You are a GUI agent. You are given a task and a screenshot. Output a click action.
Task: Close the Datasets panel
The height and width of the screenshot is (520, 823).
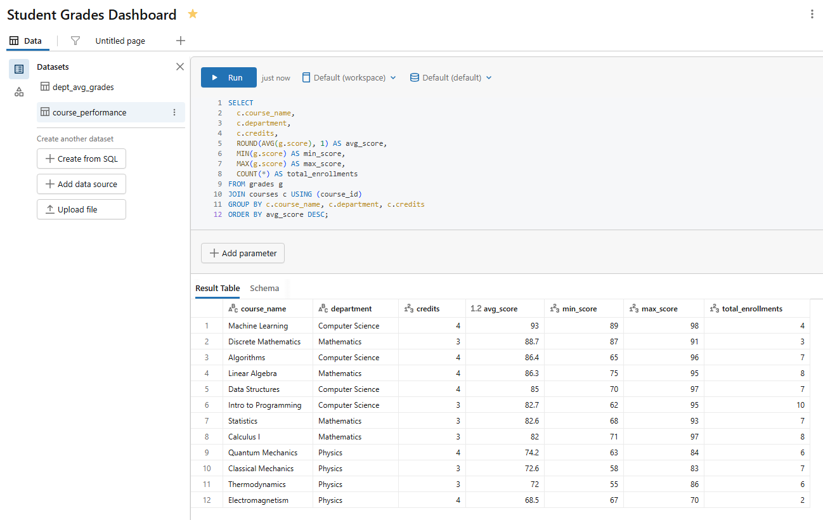[180, 67]
